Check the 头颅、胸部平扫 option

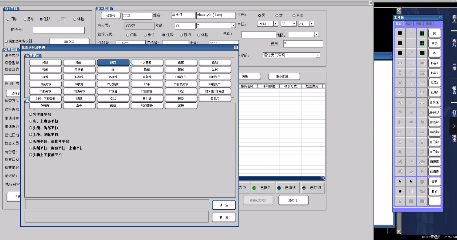(30, 128)
